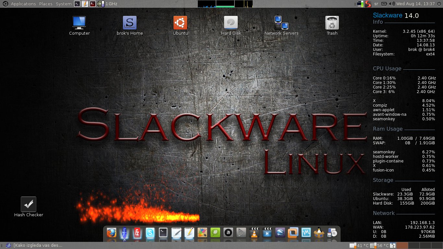This screenshot has height=249, width=443.
Task: Select the Ubuntu partition desktop icon
Action: click(180, 26)
